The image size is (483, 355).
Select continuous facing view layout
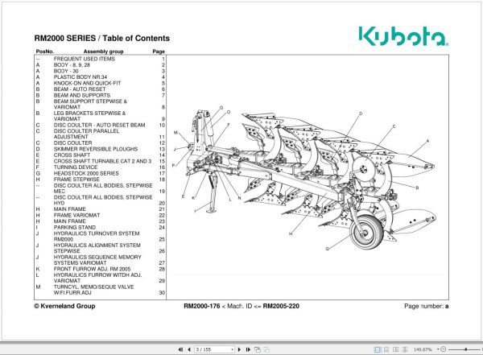tap(405, 349)
